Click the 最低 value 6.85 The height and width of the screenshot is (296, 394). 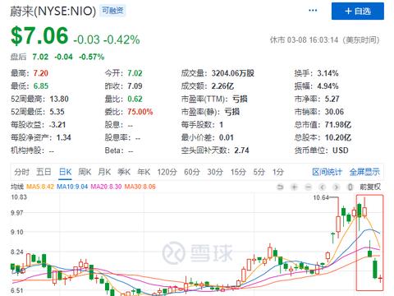tap(41, 86)
